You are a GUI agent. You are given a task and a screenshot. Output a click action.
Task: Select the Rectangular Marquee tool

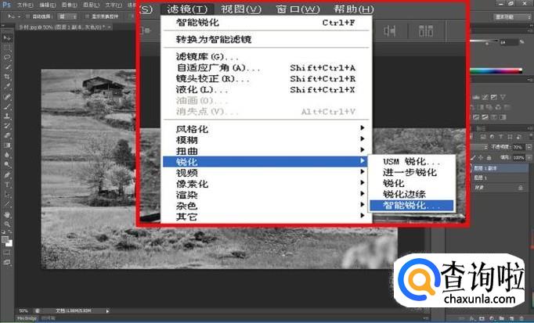(7, 48)
